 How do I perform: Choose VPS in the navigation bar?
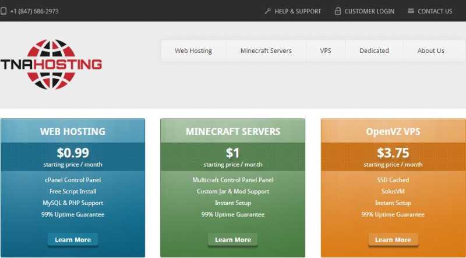(x=326, y=51)
